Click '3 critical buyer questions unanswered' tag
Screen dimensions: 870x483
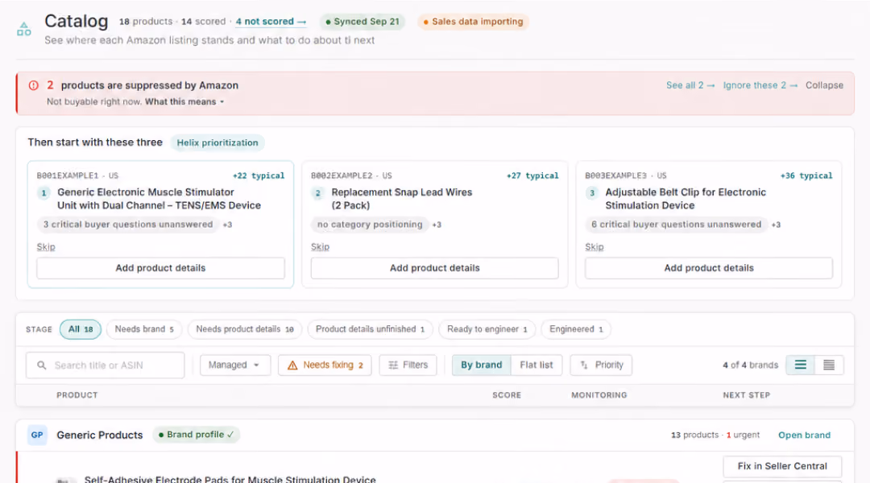pos(128,225)
